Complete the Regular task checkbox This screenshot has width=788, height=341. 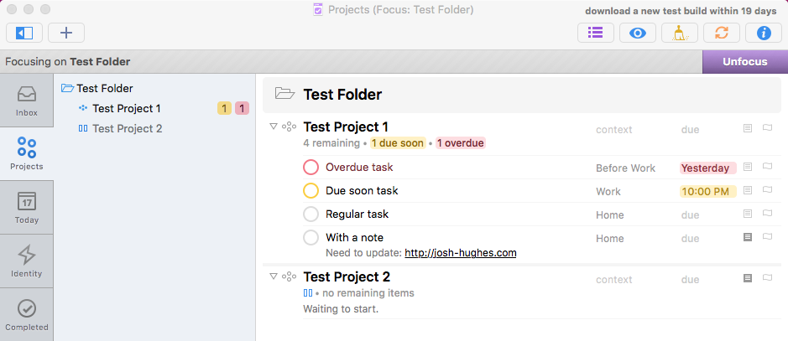311,214
